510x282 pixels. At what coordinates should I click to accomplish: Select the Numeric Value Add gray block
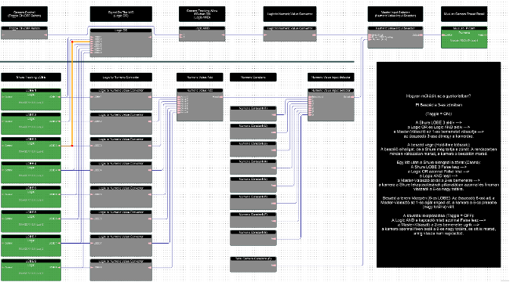(x=200, y=105)
